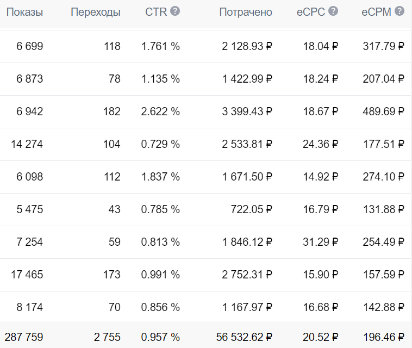412x348 pixels.
Task: Click the 489.69 ₽ eCPM value
Action: coord(383,111)
